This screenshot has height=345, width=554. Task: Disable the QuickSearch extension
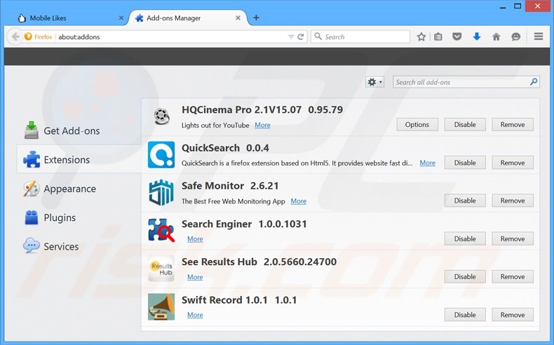point(465,163)
